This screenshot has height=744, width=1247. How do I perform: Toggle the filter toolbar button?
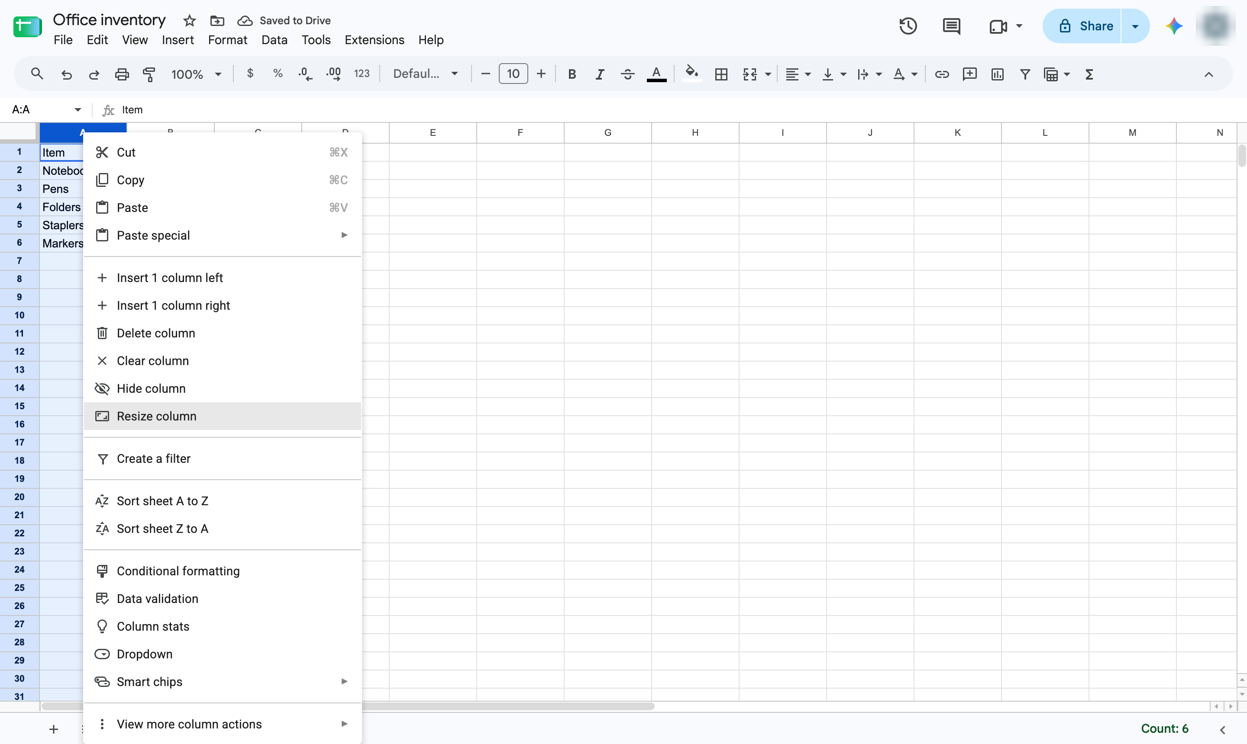tap(1025, 74)
